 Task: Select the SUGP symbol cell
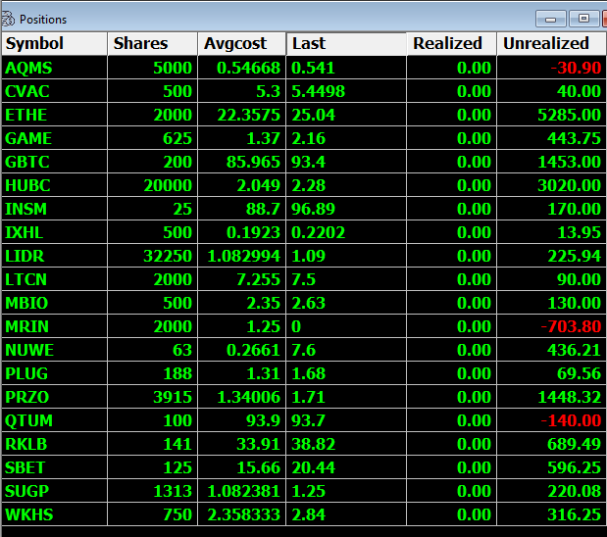55,491
